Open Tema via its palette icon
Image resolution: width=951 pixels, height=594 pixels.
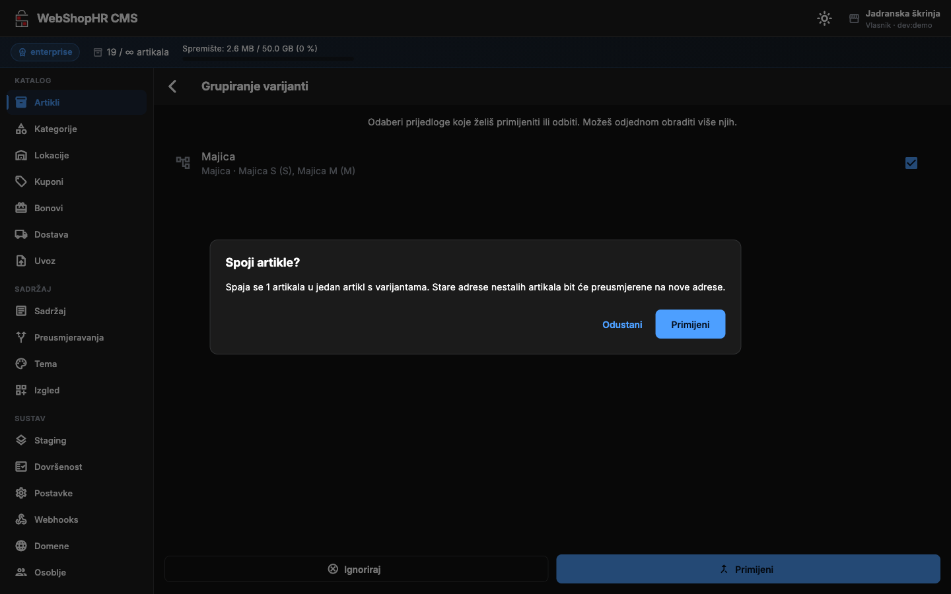21,364
